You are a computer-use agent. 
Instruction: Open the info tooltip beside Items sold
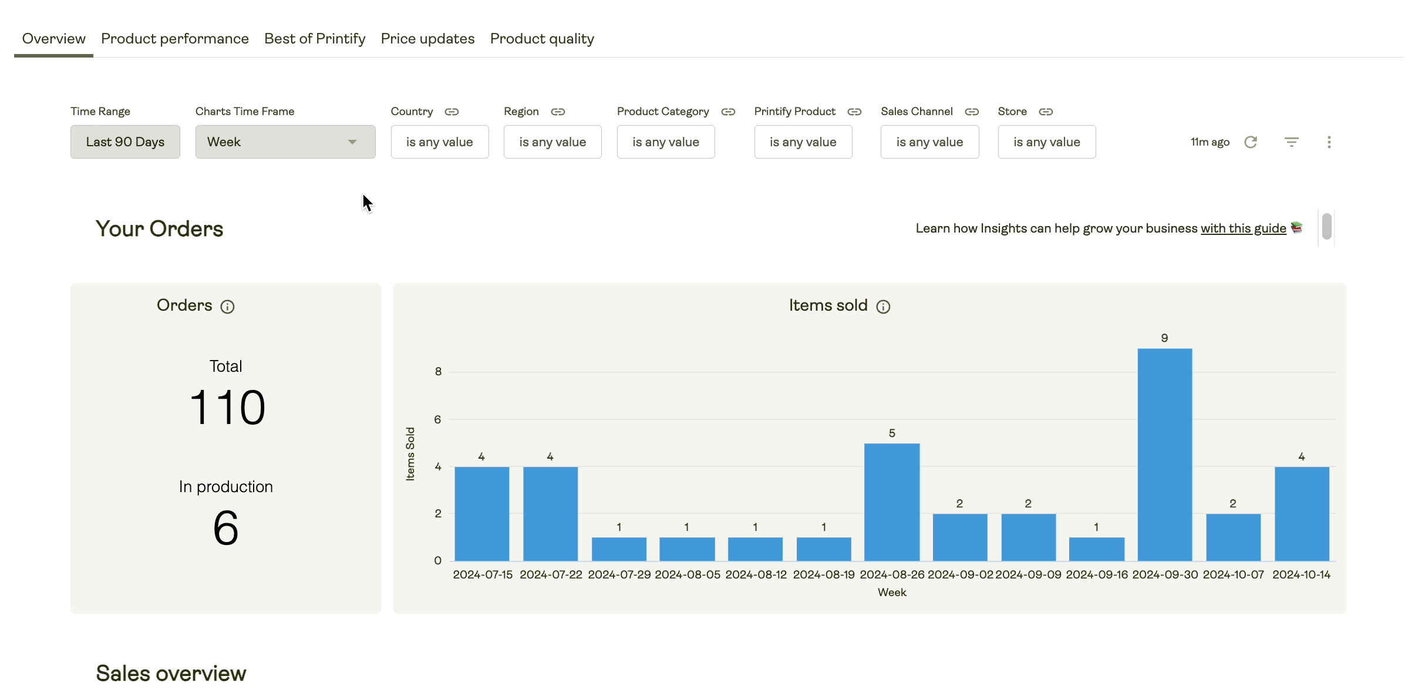point(883,306)
